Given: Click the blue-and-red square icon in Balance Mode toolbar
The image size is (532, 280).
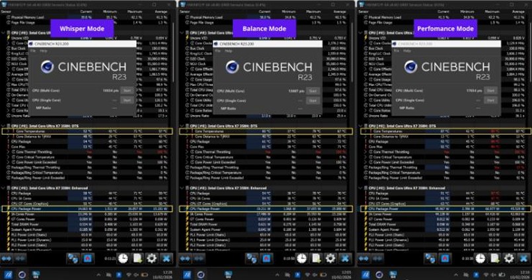Looking at the screenshot, I should tap(266, 259).
